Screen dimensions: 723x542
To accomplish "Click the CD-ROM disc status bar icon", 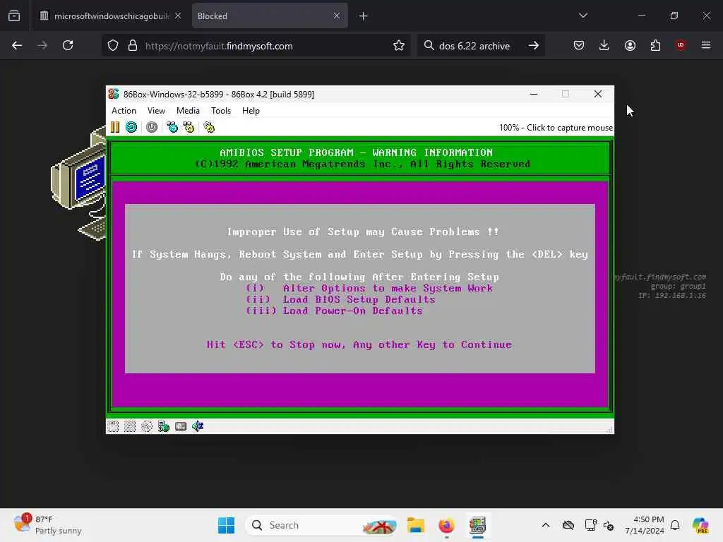I will point(147,426).
